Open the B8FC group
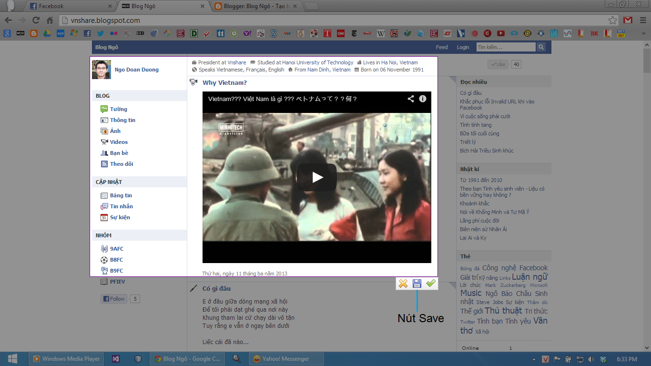 [x=117, y=260]
